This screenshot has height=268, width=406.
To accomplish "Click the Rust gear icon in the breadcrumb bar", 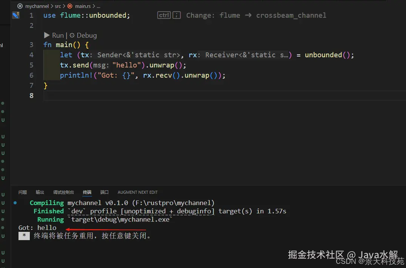I will click(x=70, y=6).
